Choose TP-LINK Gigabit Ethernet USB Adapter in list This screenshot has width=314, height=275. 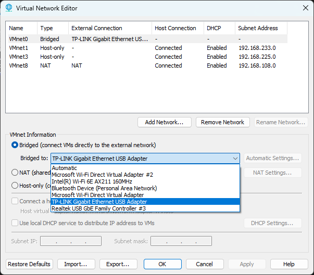[x=145, y=202]
